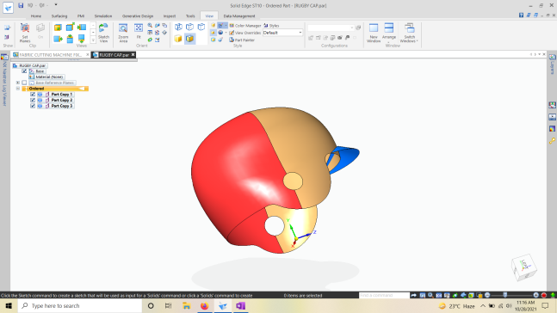
Task: Click the Find a command field
Action: (x=384, y=295)
